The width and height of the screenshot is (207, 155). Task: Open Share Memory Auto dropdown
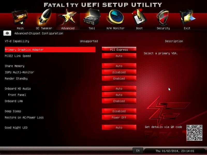point(119,66)
